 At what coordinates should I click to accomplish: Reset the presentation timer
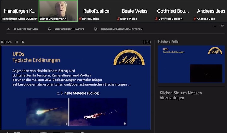point(23,42)
